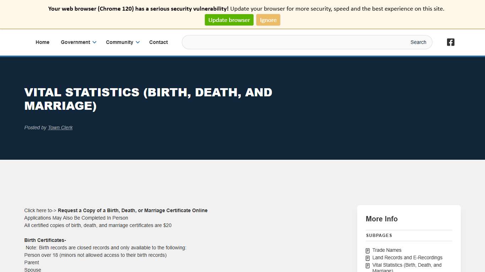Viewport: 485px width, 272px height.
Task: Open the Land Records and E-Recordings subpage
Action: pos(407,257)
